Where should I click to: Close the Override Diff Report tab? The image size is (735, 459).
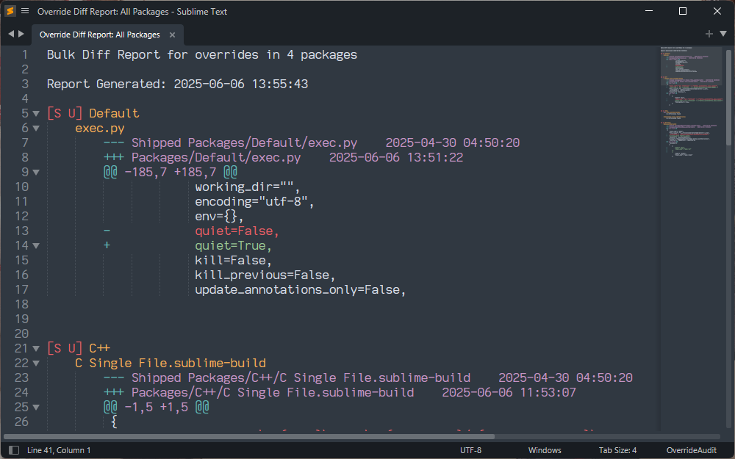pos(172,35)
